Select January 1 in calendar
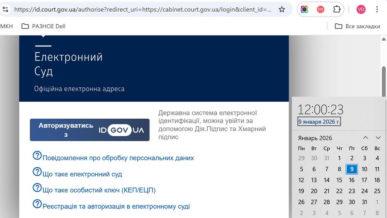This screenshot has width=387, height=218. point(339,158)
